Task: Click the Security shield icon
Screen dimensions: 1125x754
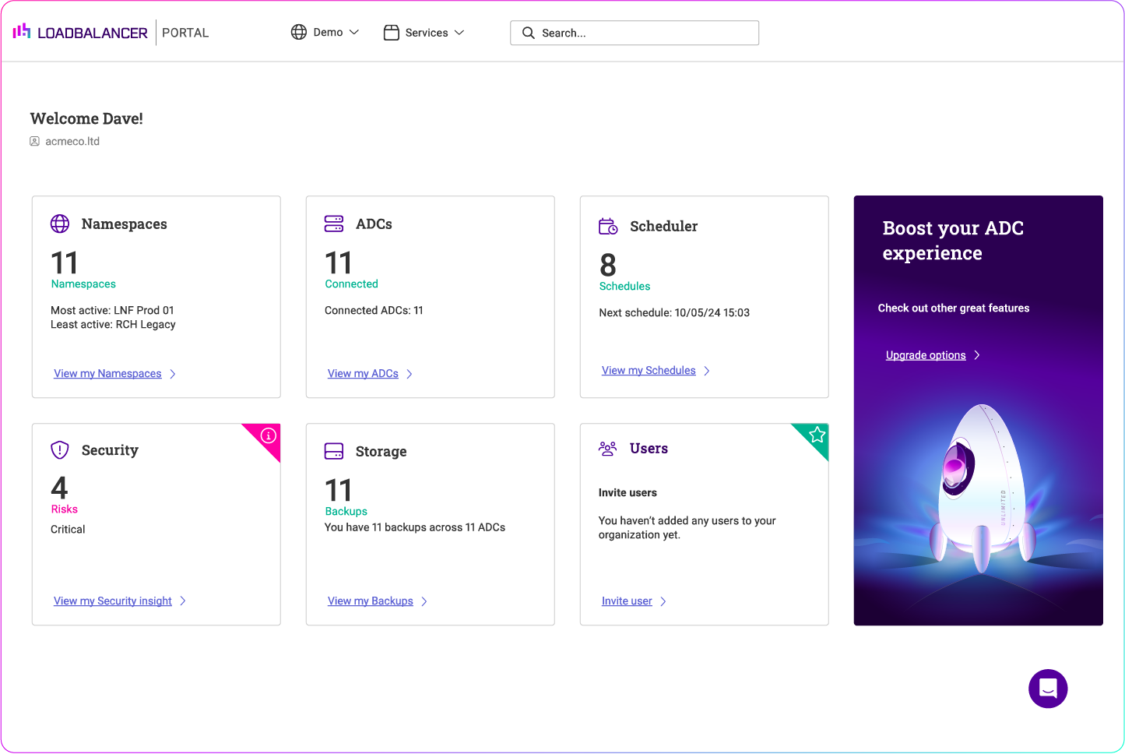Action: (x=60, y=449)
